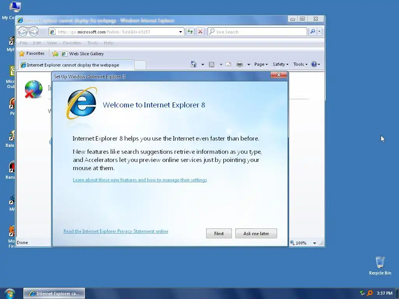Open the Recycle Bin desktop icon
The width and height of the screenshot is (399, 299).
click(380, 266)
